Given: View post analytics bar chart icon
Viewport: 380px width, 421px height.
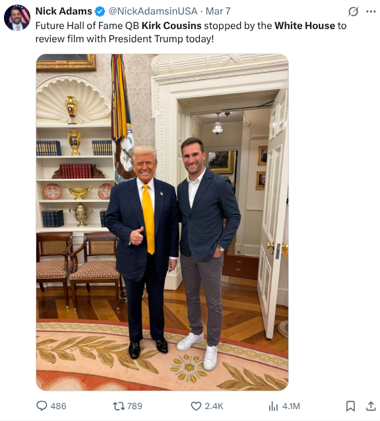Looking at the screenshot, I should [273, 406].
